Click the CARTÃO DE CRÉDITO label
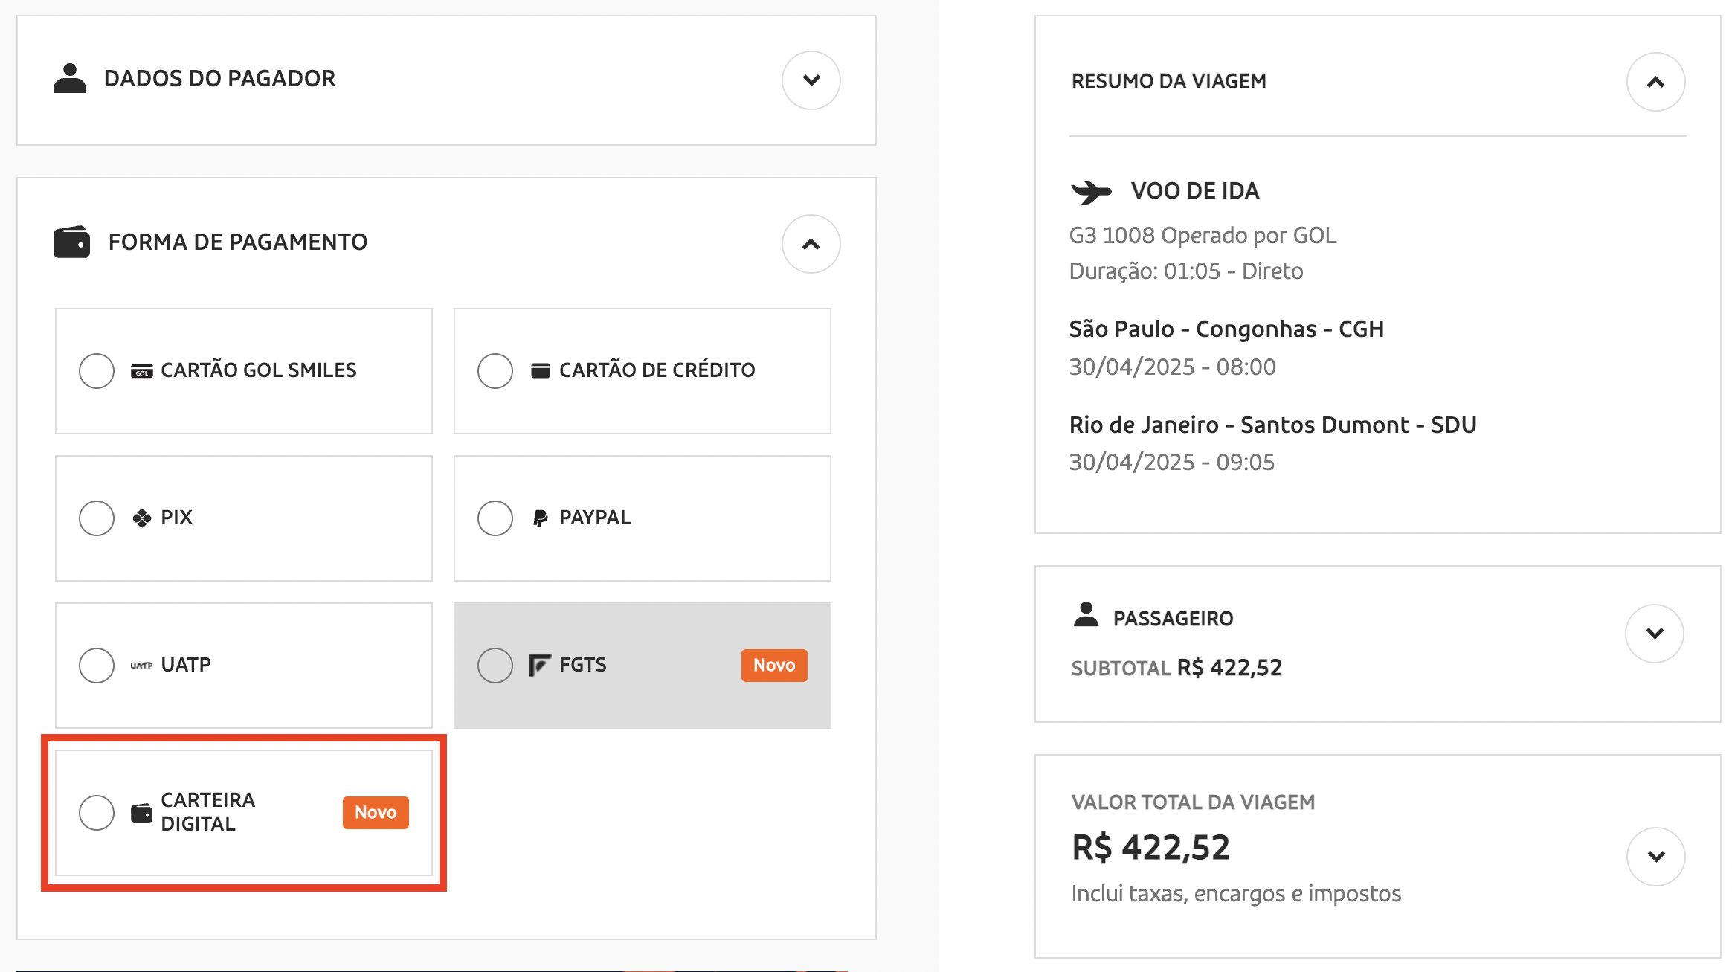The height and width of the screenshot is (972, 1732). (x=657, y=370)
